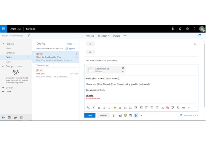This screenshot has height=146, width=206.
Task: Align text left
Action: [x=146, y=108]
